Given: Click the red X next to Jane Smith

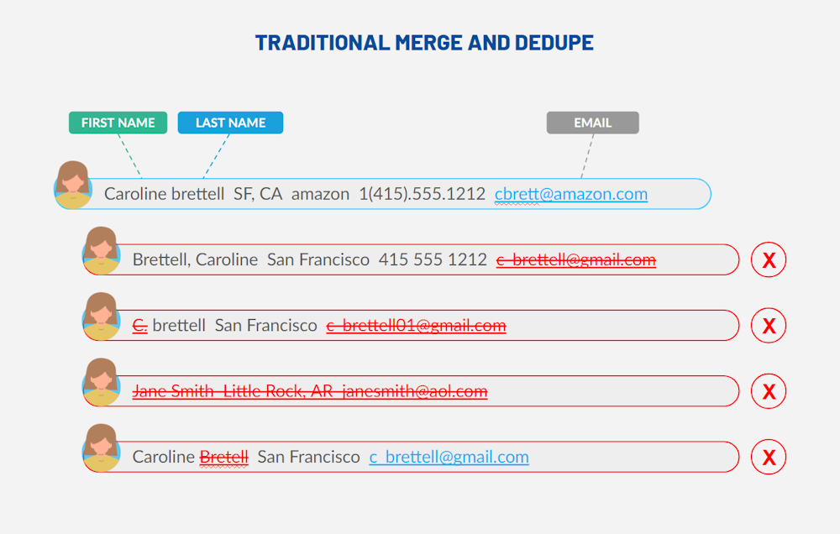Looking at the screenshot, I should tap(768, 391).
